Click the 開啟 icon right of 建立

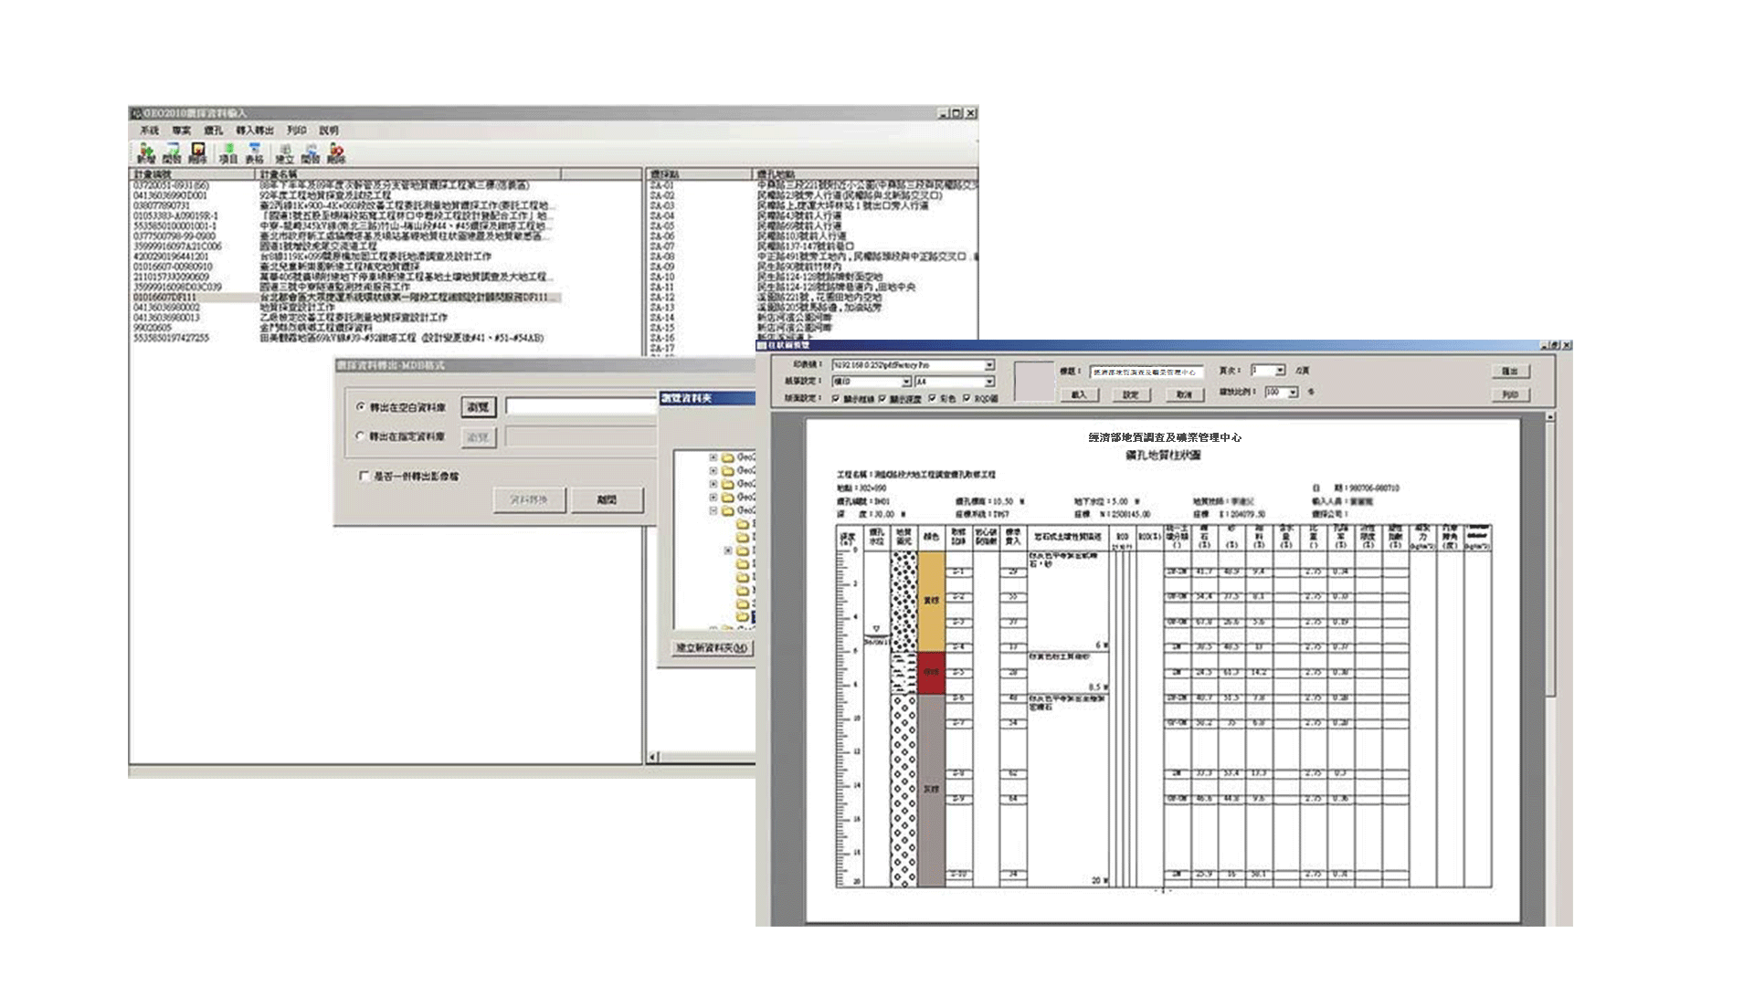pos(311,152)
